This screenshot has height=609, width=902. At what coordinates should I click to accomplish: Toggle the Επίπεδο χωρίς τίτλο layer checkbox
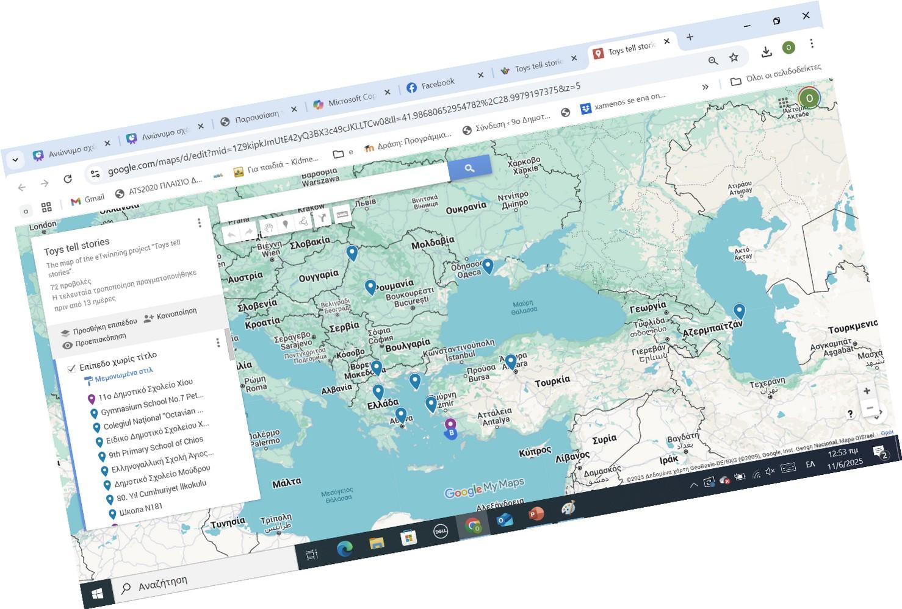(71, 368)
